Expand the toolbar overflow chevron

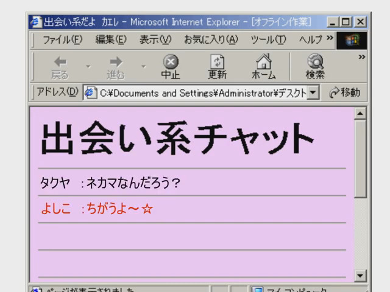pyautogui.click(x=361, y=57)
